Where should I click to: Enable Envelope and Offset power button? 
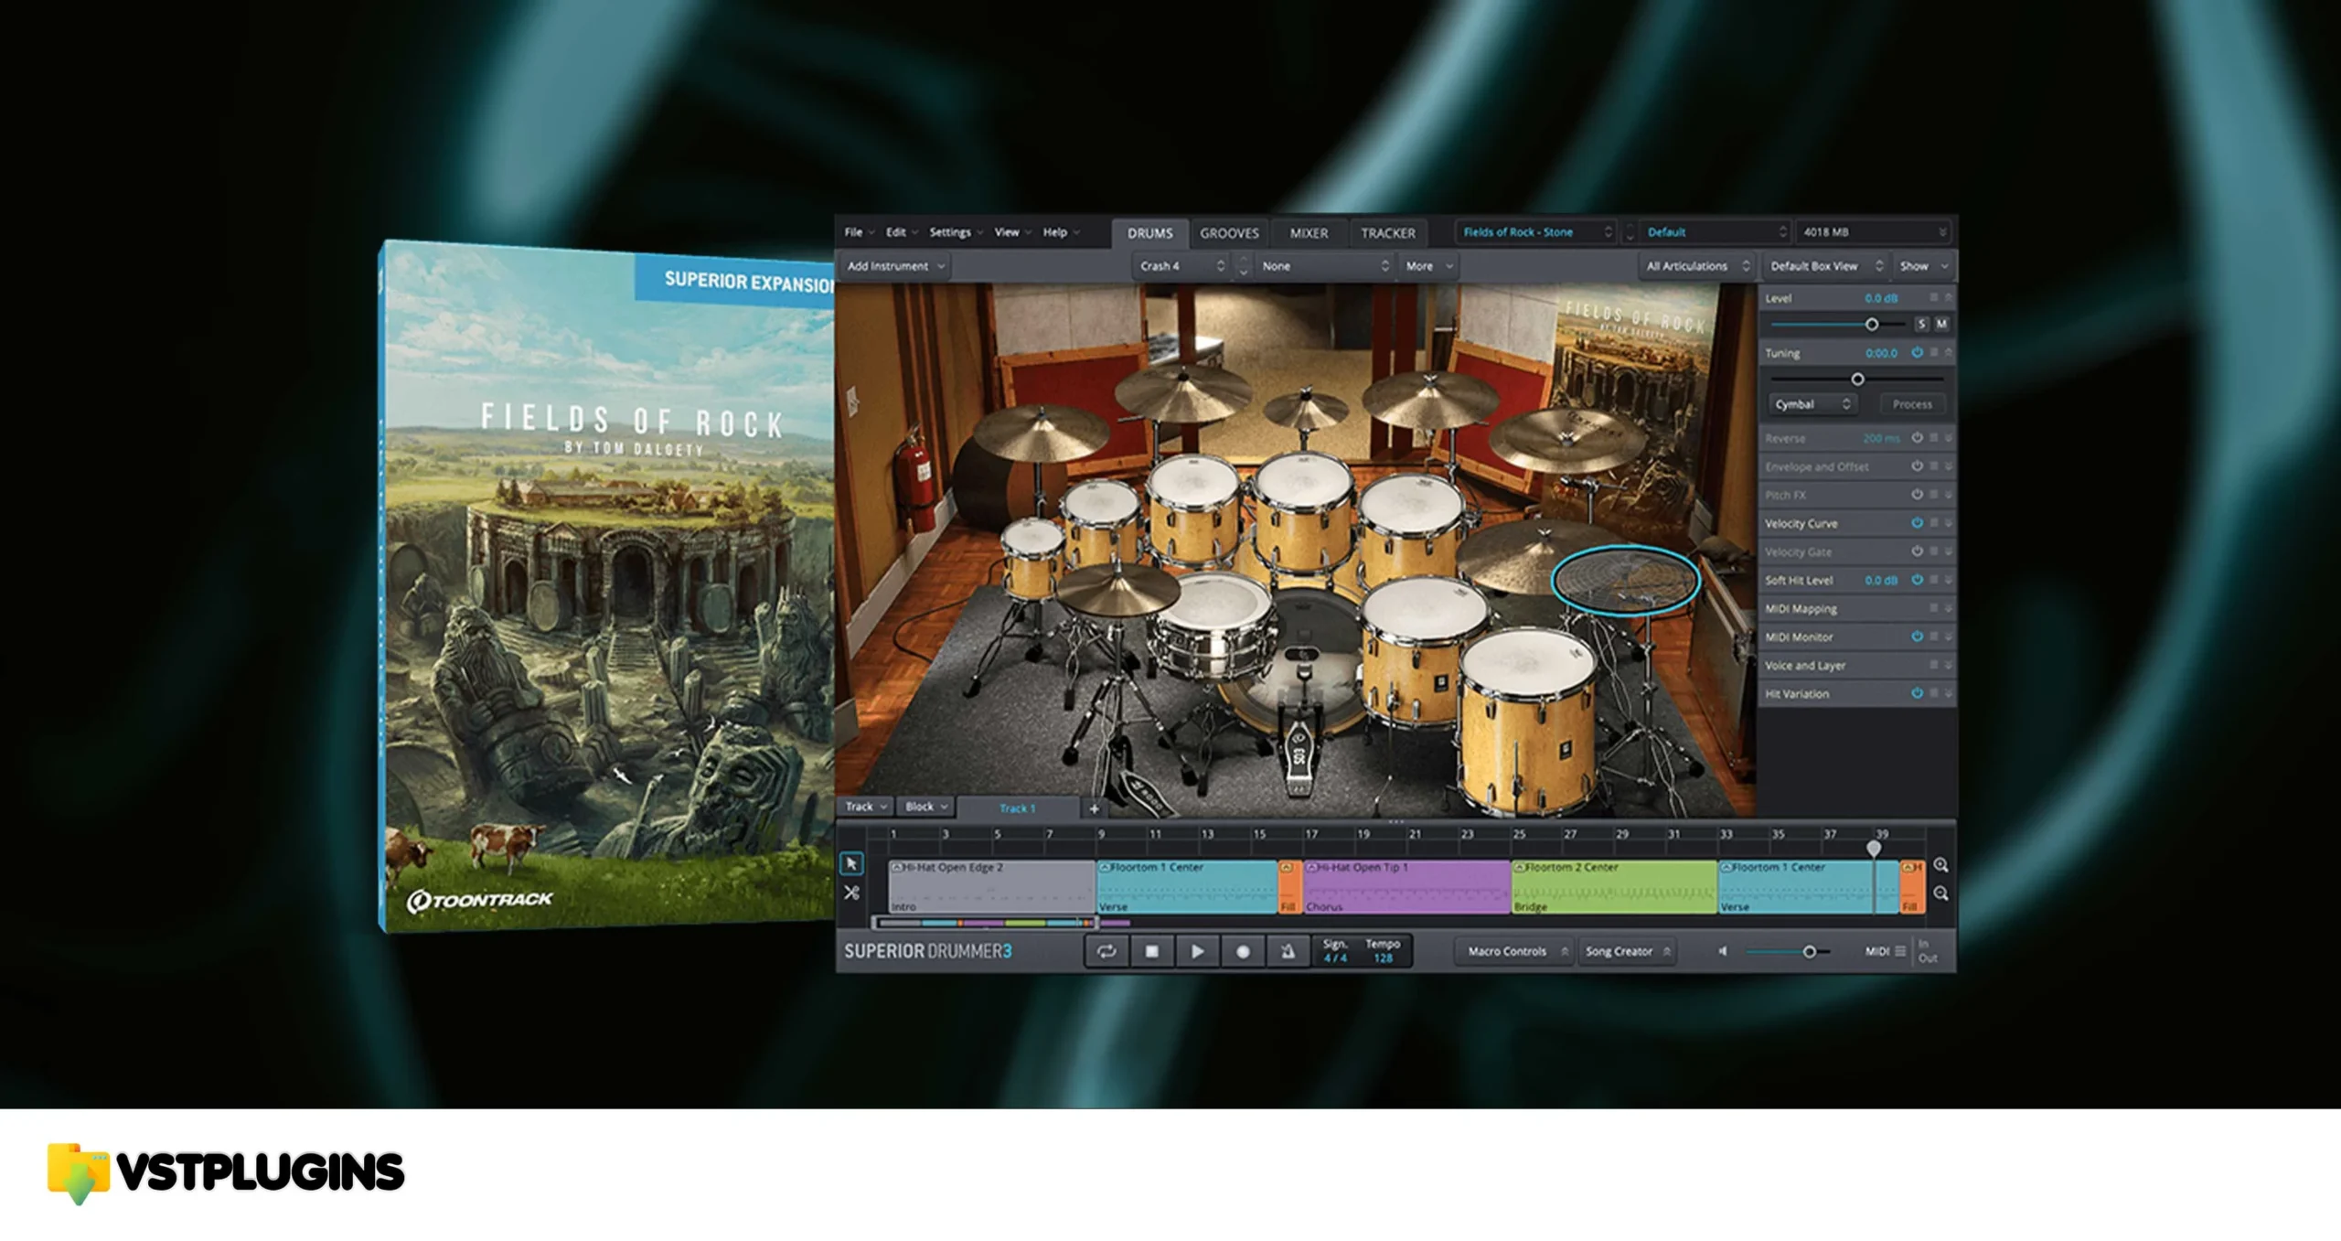pos(1917,466)
